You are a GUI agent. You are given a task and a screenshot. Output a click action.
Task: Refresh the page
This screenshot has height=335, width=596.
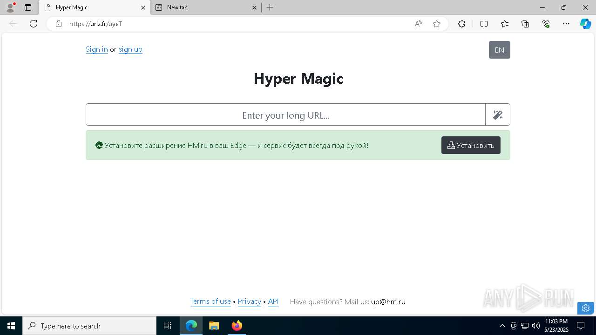[x=34, y=24]
